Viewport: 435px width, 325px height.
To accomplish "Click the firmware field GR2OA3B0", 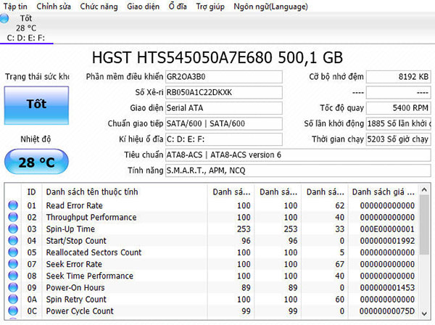I will coord(222,76).
